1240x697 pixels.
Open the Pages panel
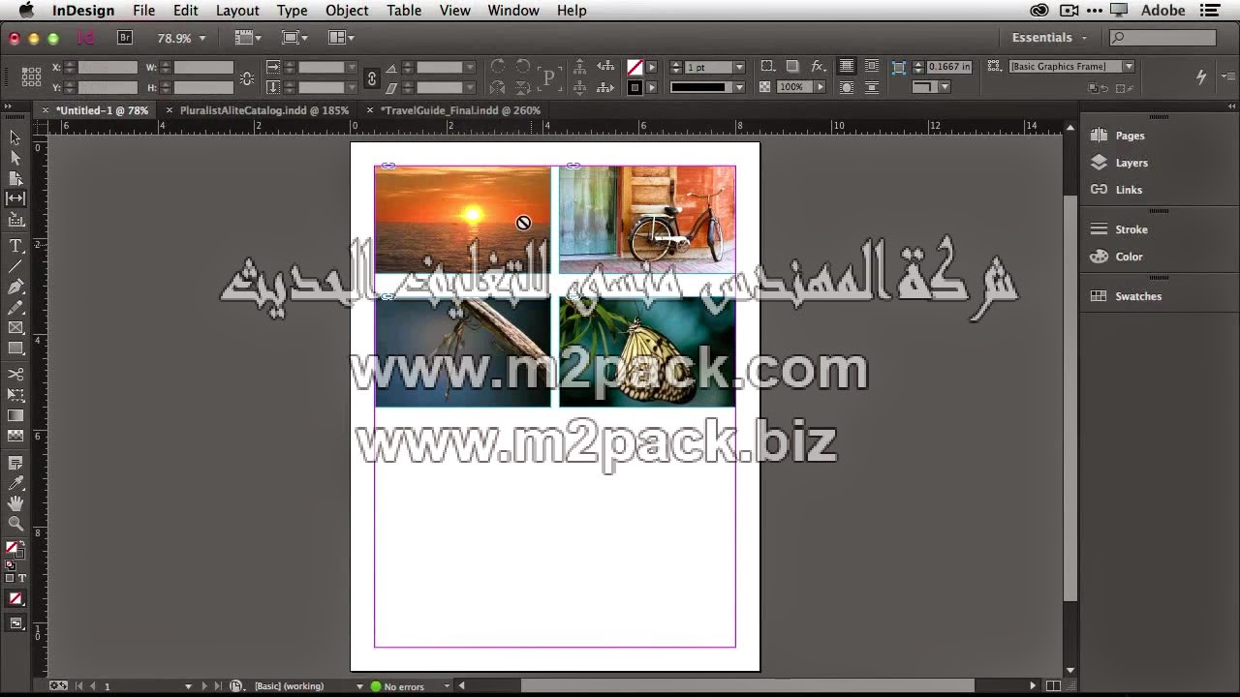(1129, 136)
